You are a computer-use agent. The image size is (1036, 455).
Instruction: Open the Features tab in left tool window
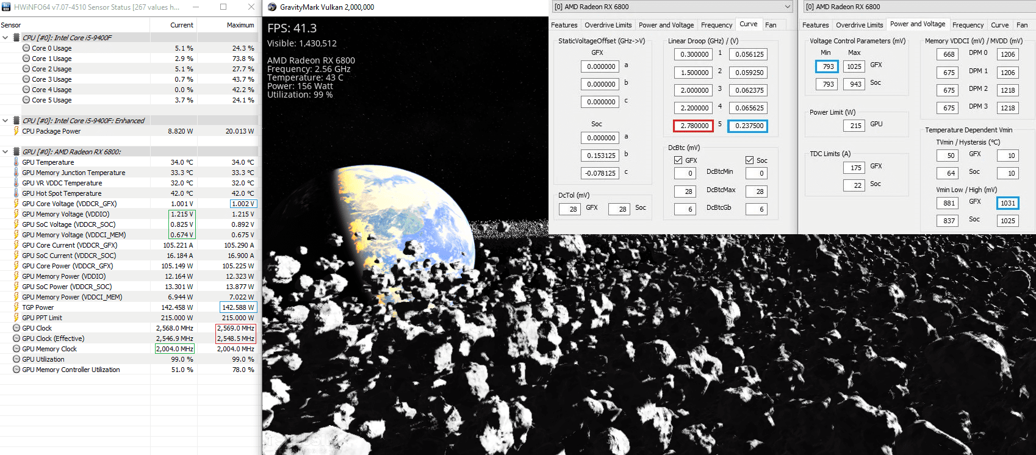point(564,25)
